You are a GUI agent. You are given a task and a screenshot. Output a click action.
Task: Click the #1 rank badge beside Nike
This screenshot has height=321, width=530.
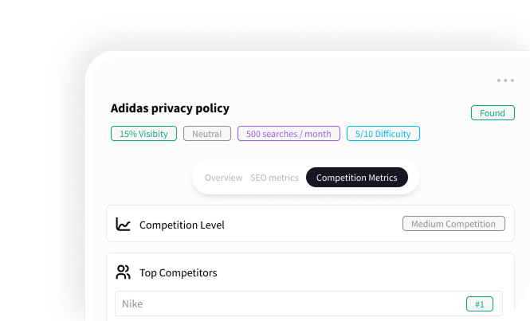click(480, 303)
